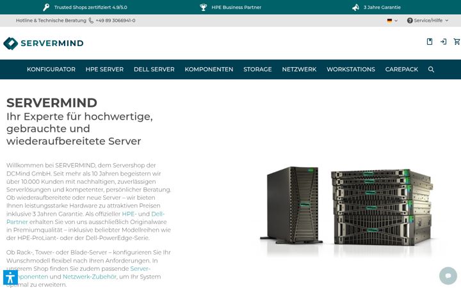Click the Service/Hilfe question mark icon

coord(410,20)
